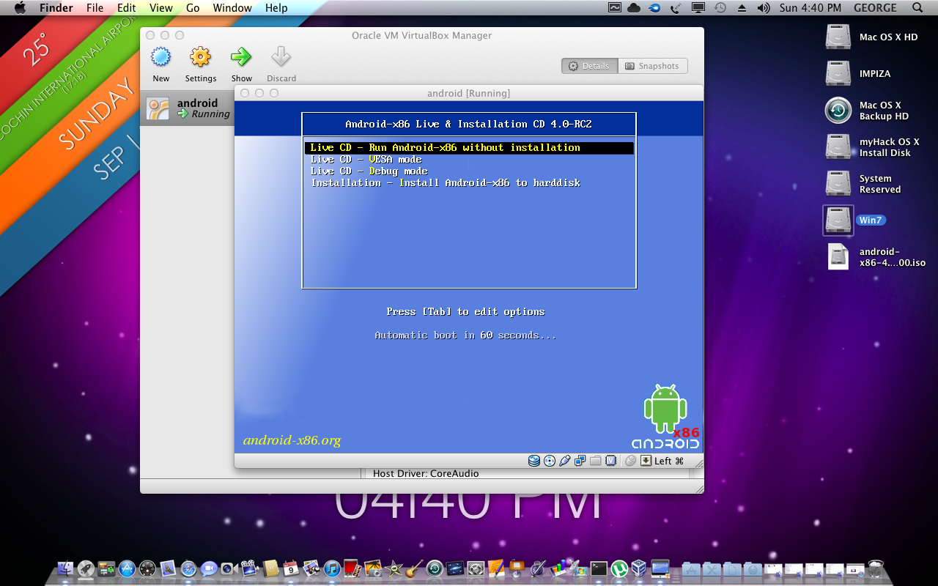Screen dimensions: 938x586
Task: Open uTorrent from the Dock
Action: [x=619, y=568]
